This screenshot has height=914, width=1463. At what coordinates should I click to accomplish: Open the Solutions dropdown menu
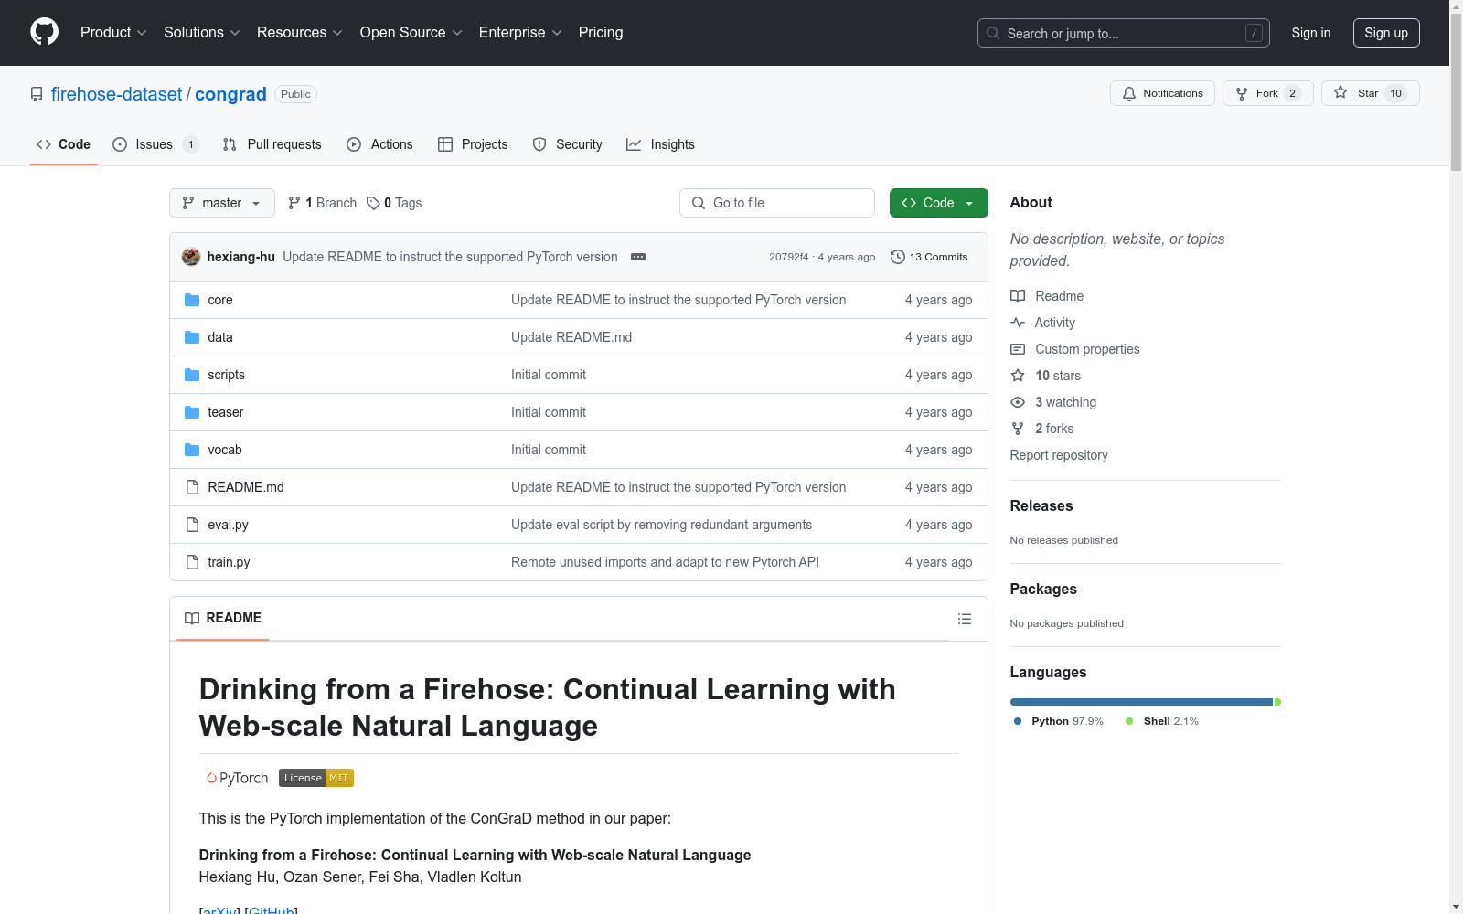coord(202,33)
